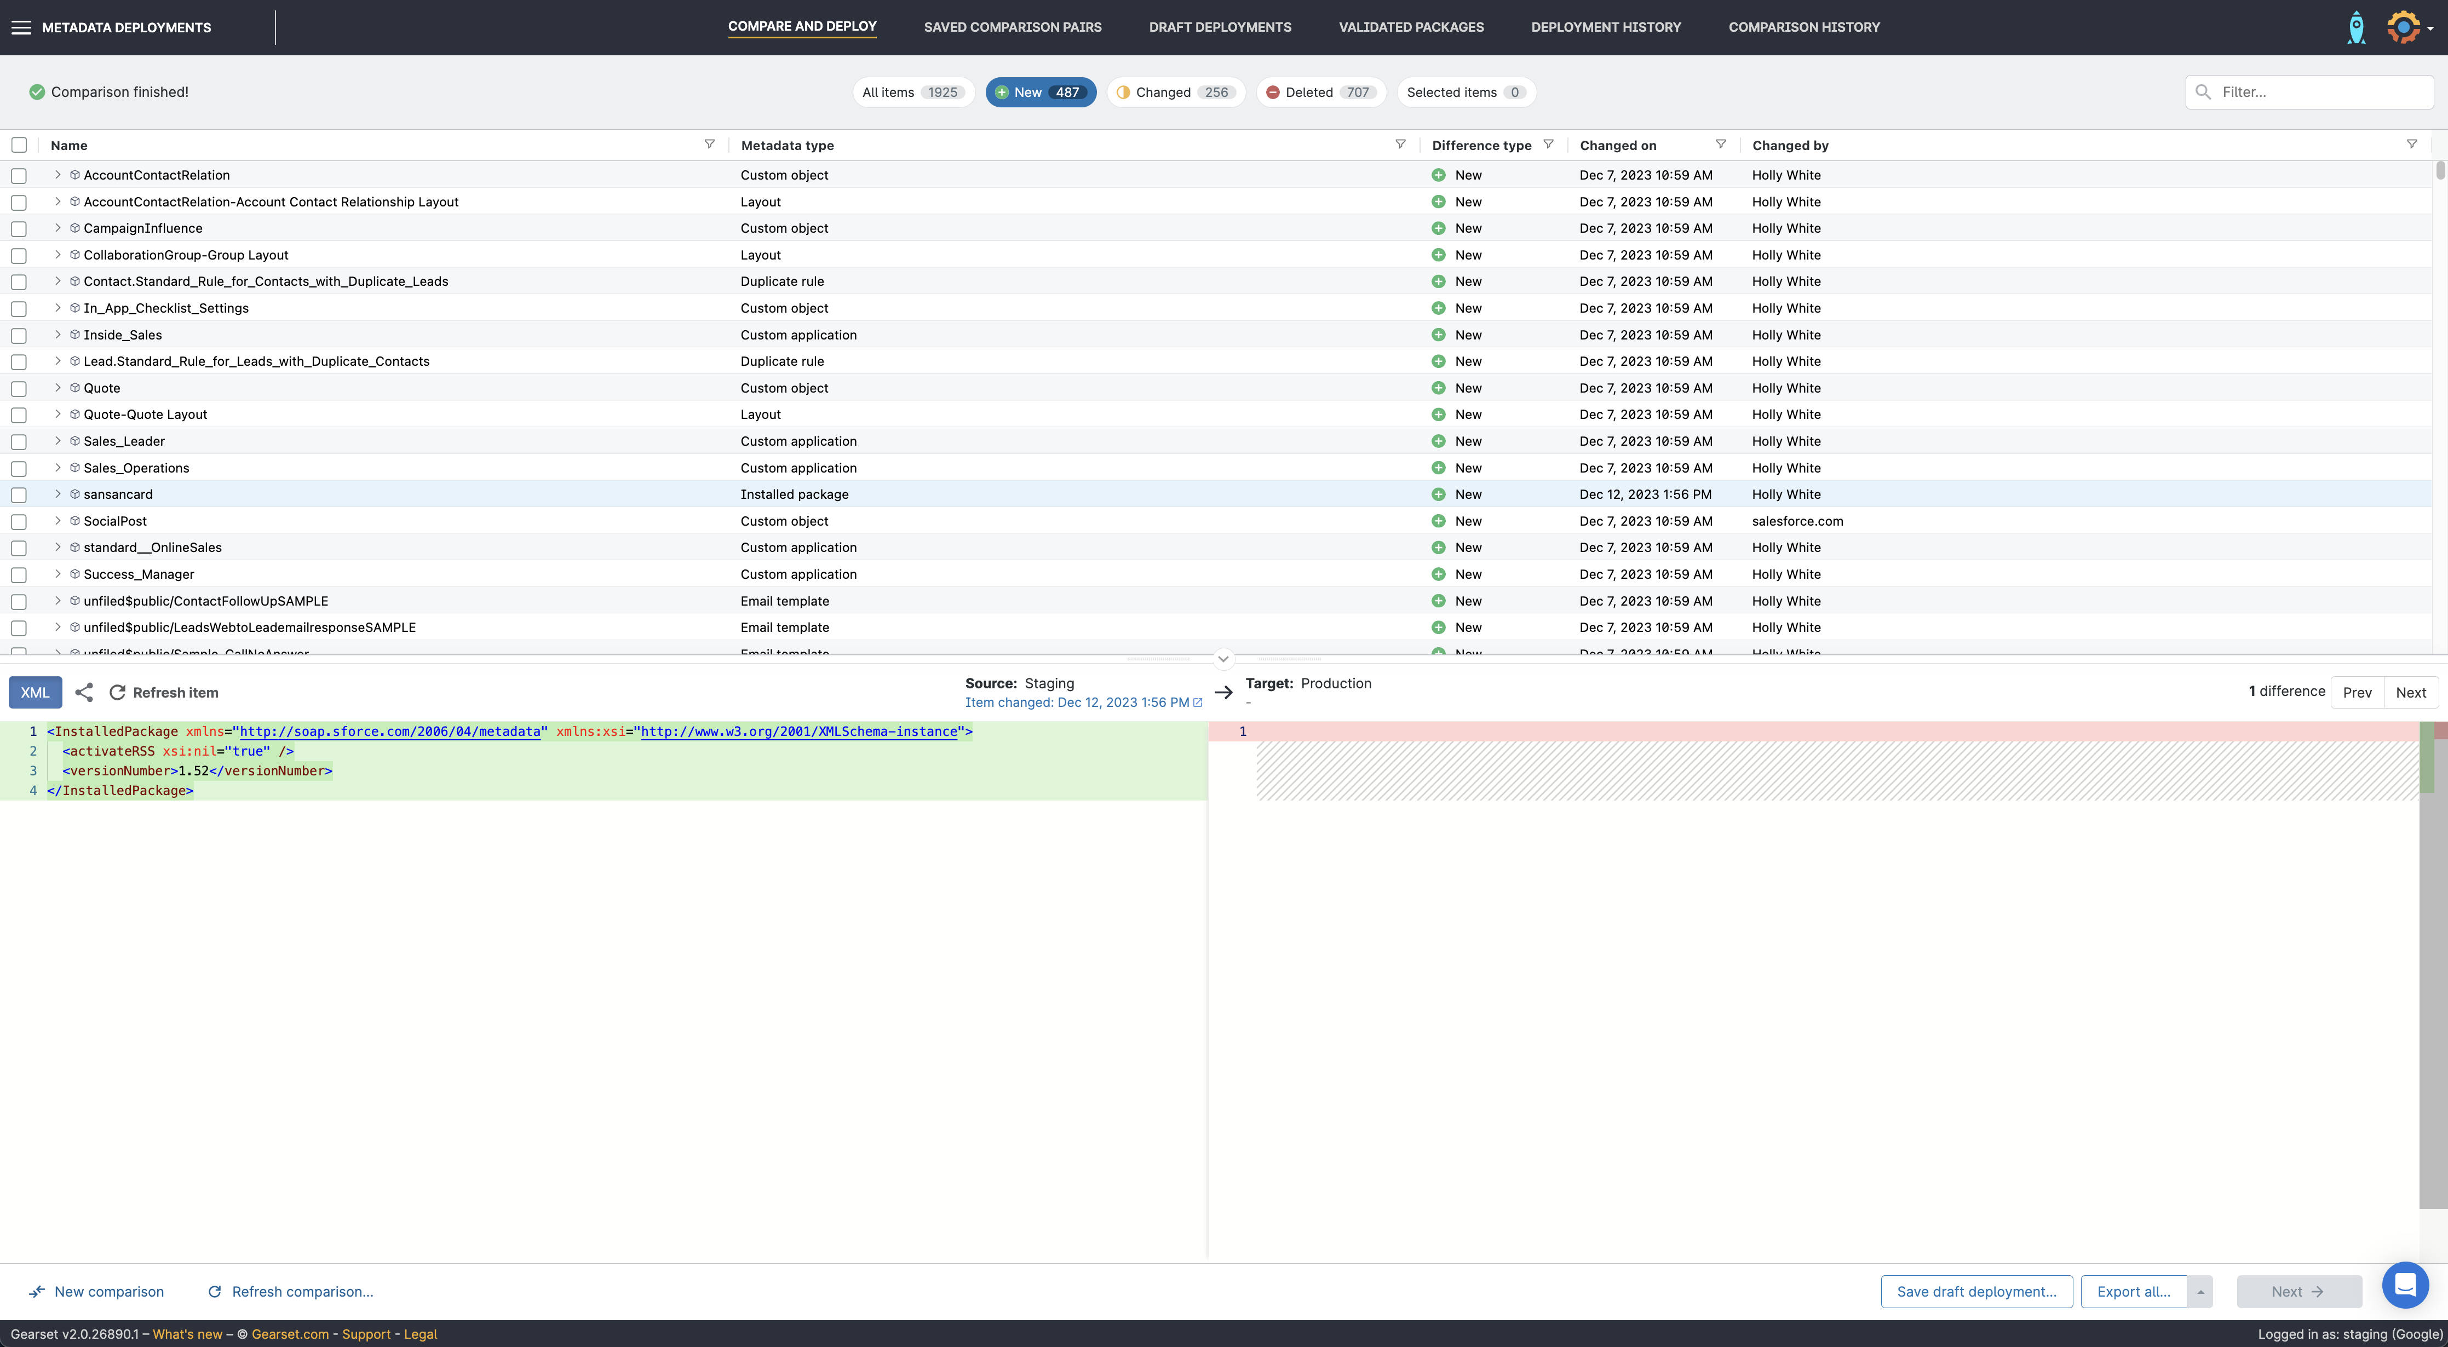This screenshot has width=2448, height=1347.
Task: Expand the Sales_Leader row chevron
Action: [58, 441]
